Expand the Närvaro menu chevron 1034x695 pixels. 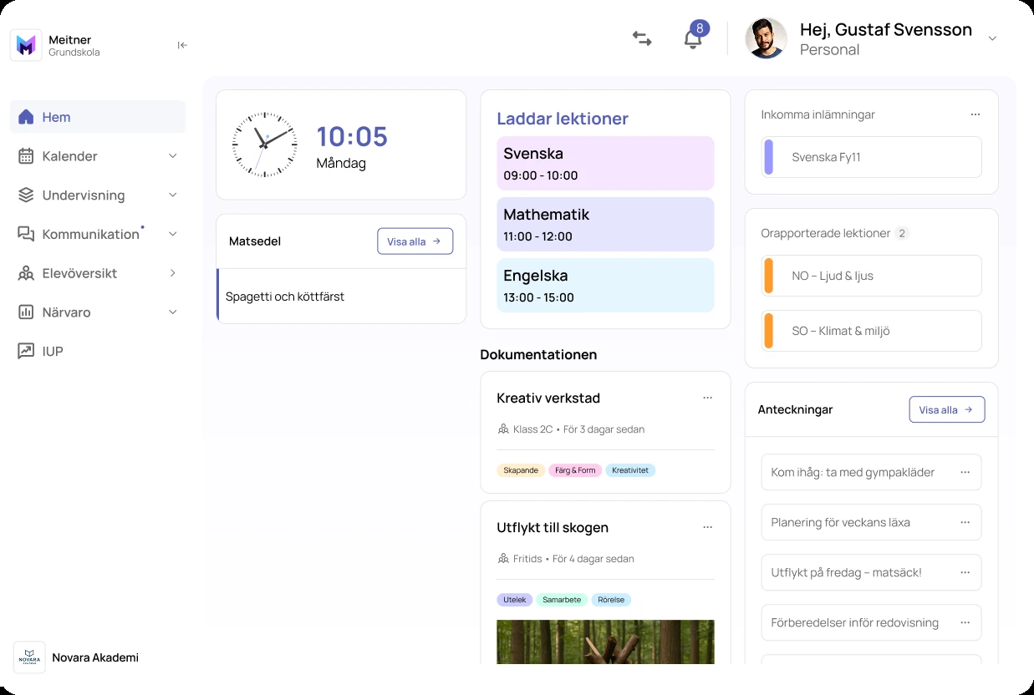pos(173,312)
